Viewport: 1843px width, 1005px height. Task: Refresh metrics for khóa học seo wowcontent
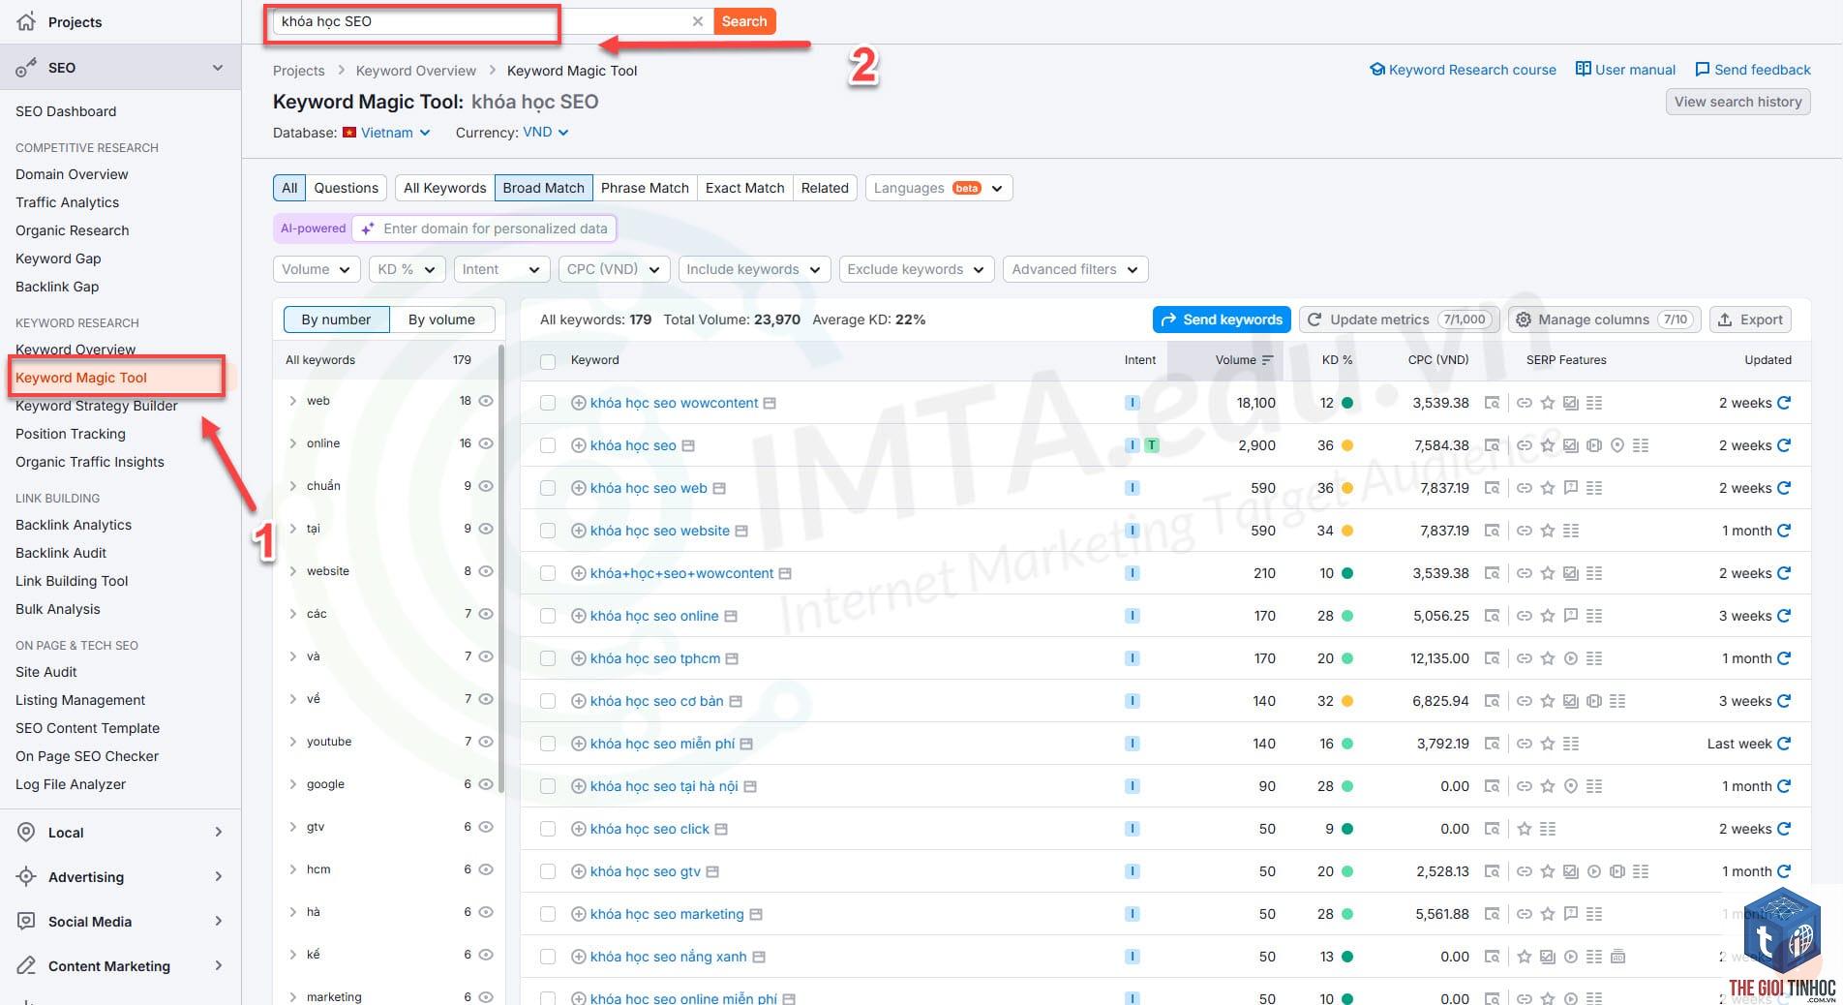[x=1784, y=403]
